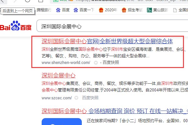188x125 pixels.
Task: Open the 携程旅行 bookmark
Action: tap(44, 10)
